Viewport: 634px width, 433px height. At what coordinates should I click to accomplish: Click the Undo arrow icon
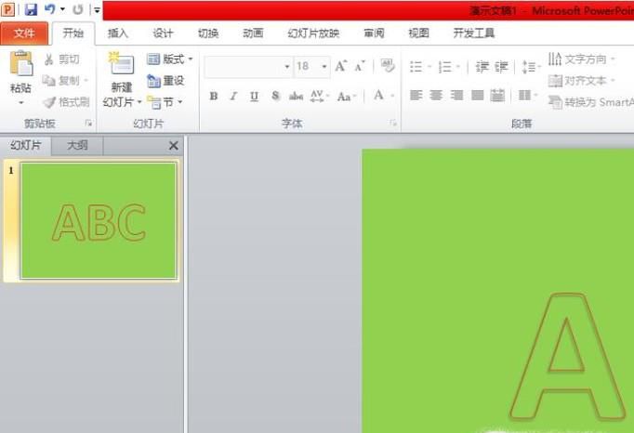pyautogui.click(x=48, y=9)
